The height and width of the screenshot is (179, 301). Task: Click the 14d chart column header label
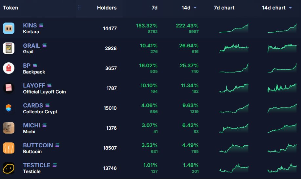[274, 8]
